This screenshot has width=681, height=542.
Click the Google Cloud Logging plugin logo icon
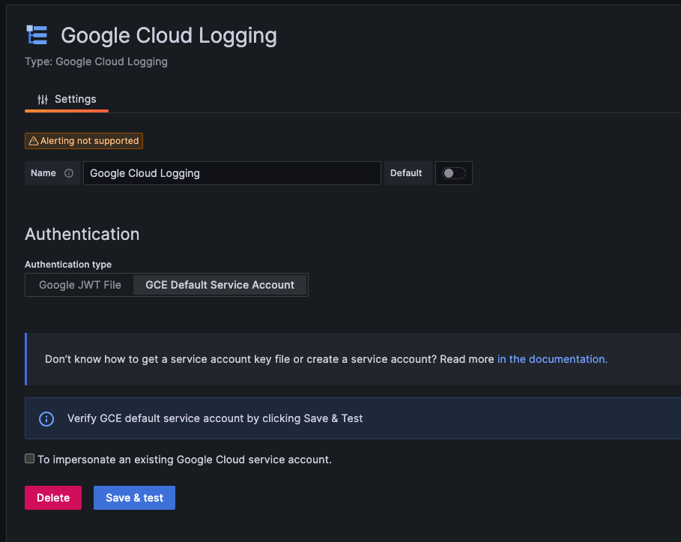[x=37, y=35]
